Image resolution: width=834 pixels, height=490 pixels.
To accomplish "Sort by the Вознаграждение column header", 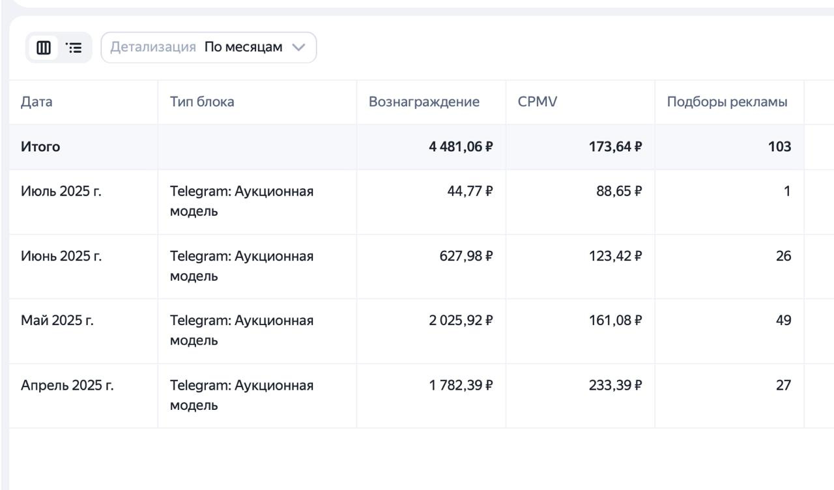I will pos(424,102).
